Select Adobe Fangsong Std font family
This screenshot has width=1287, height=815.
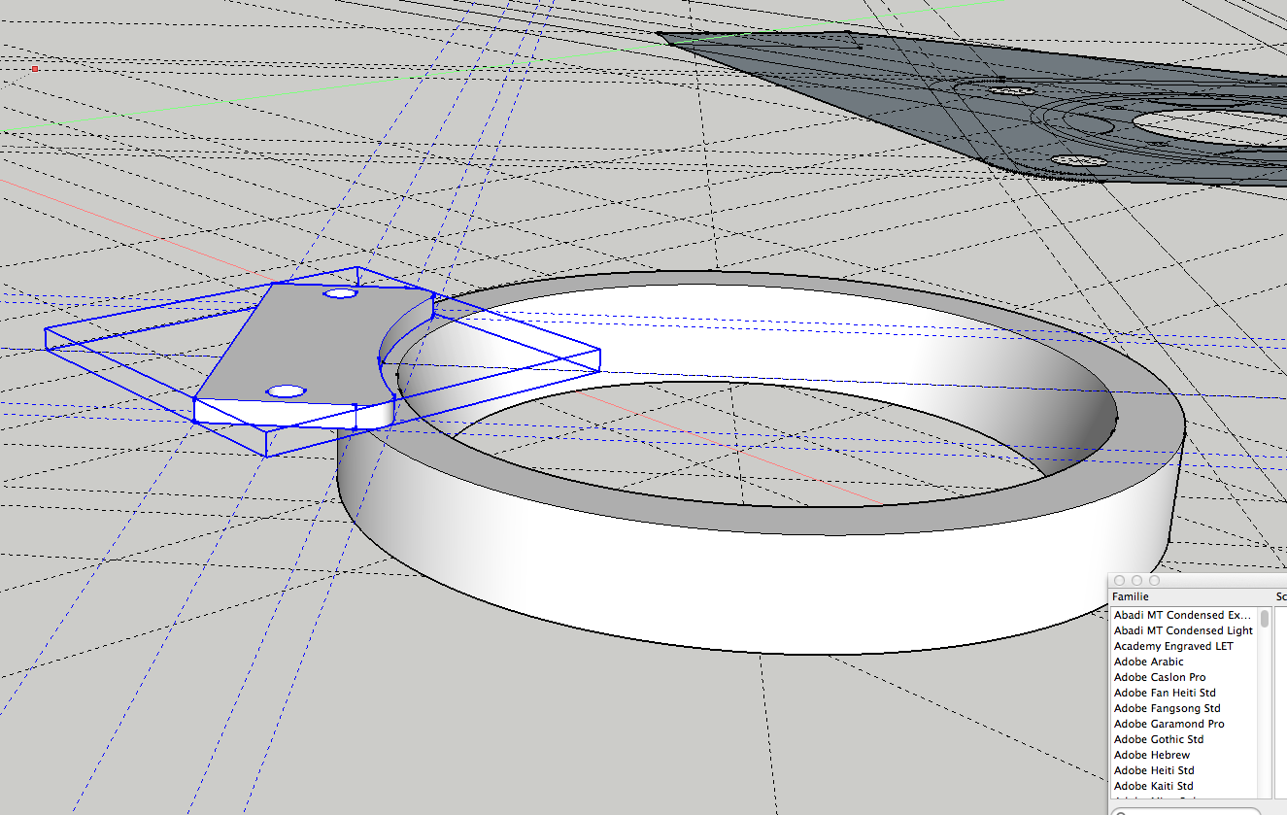click(1183, 708)
